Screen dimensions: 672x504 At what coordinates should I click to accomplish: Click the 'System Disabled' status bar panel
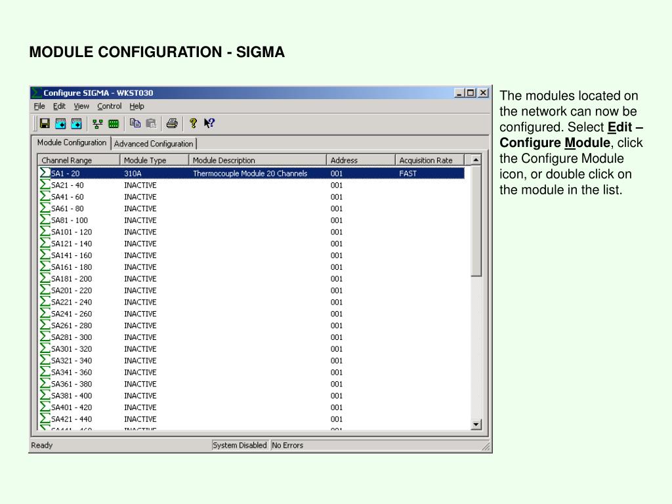tap(240, 446)
